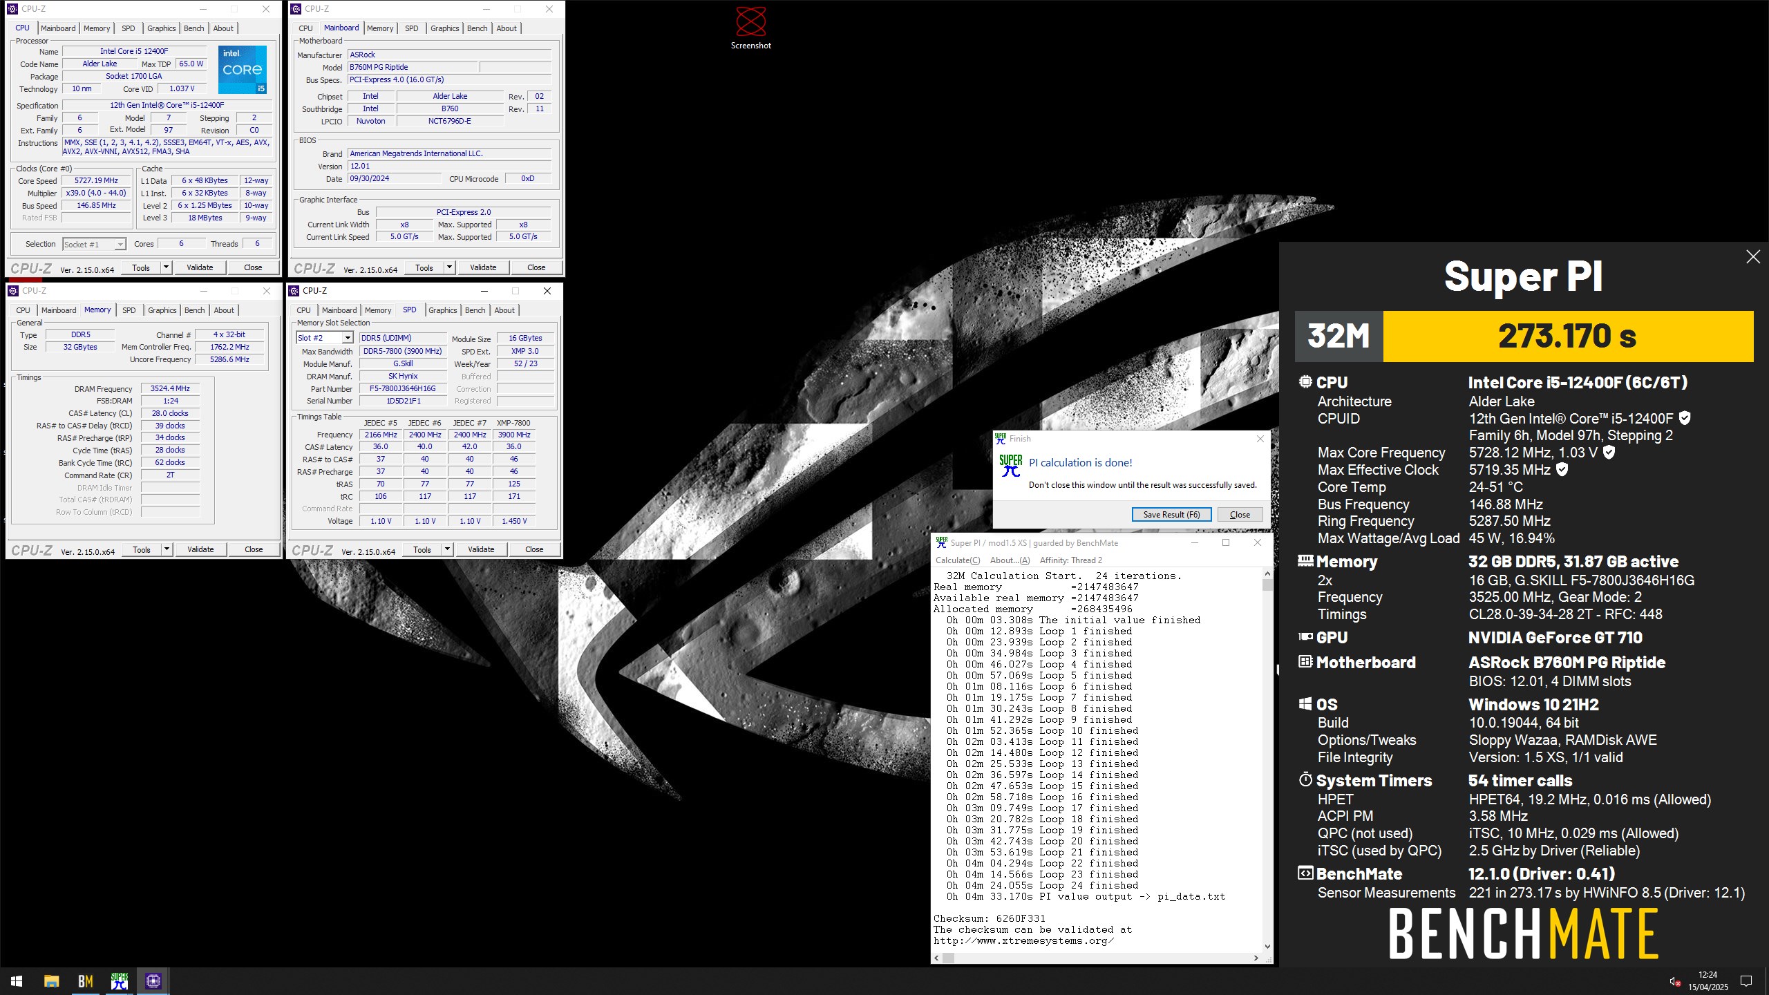Click the verified shield next to CPUID

[1685, 418]
